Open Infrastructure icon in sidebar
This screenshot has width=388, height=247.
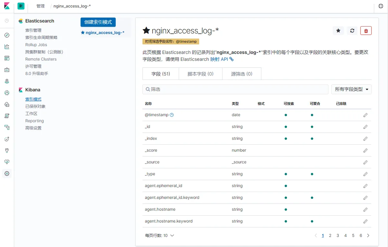(x=7, y=104)
